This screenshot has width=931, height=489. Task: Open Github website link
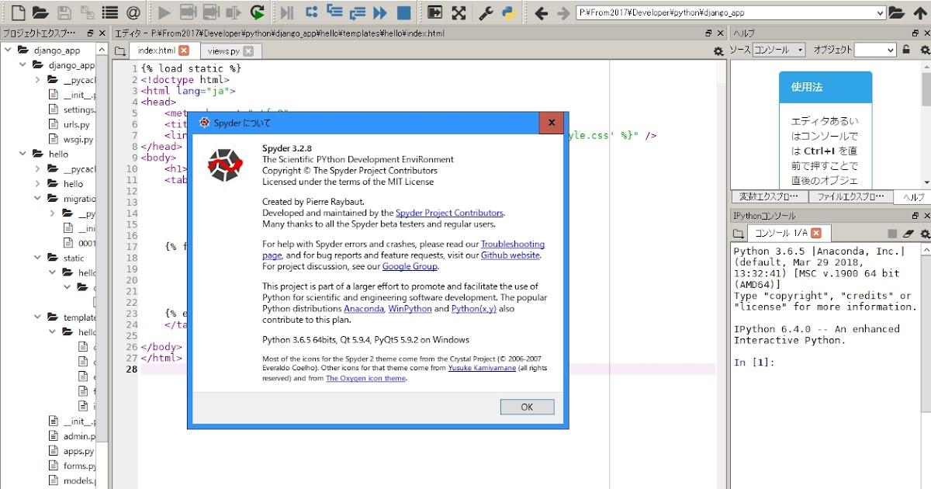[510, 255]
